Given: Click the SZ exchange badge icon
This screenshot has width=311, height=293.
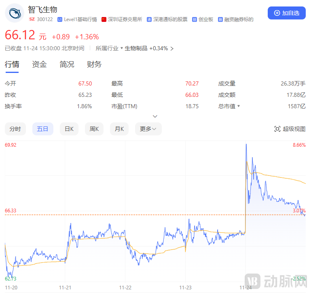Looking at the screenshot, I should (x=32, y=19).
